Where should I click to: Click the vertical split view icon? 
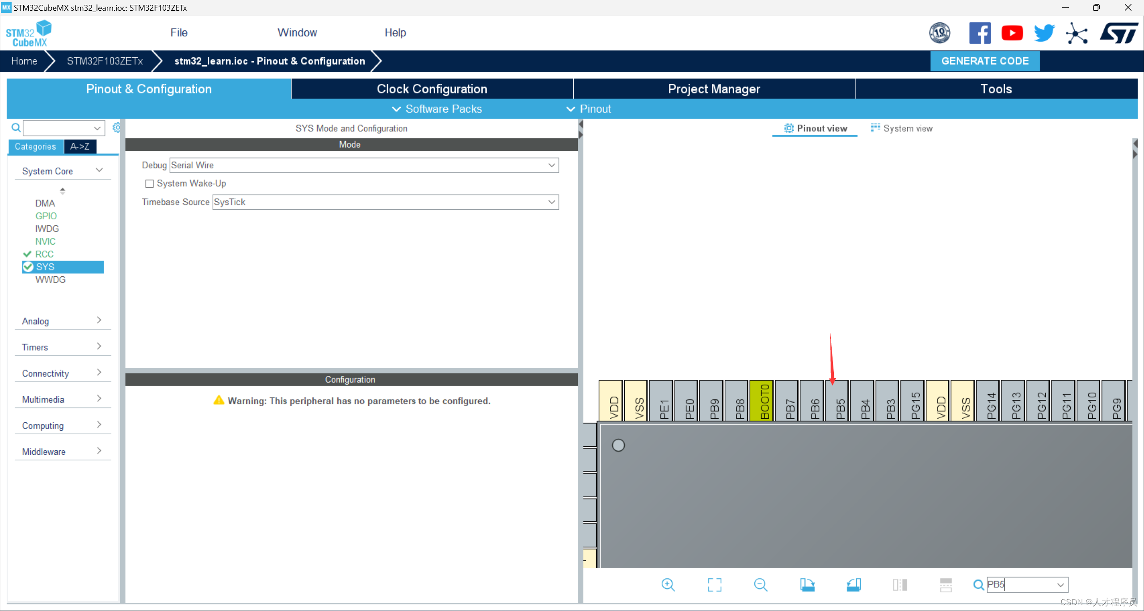point(900,584)
